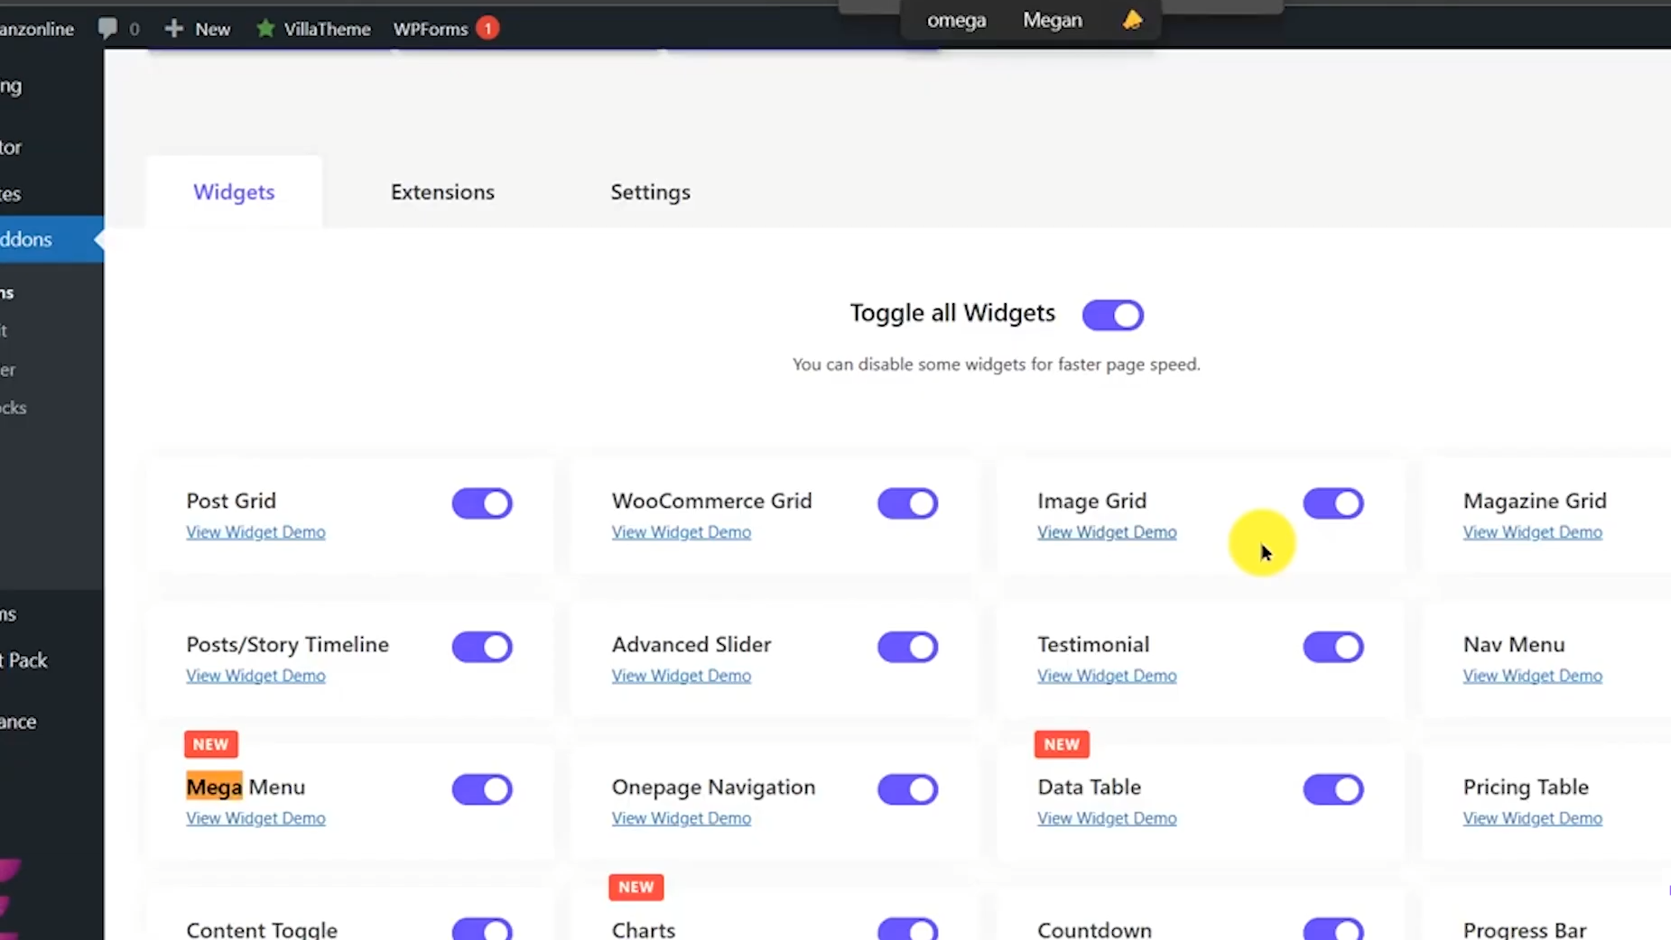
Task: Switch off the Image Grid widget
Action: click(1332, 503)
